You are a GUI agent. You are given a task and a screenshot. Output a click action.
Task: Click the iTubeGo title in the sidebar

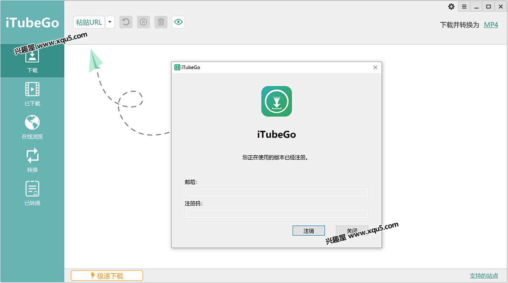click(32, 23)
